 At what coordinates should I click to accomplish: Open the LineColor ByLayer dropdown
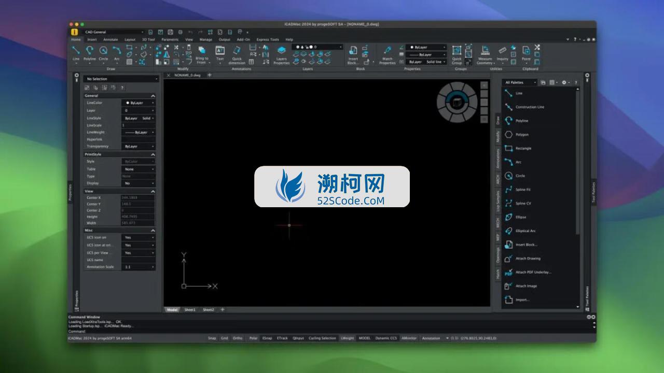tap(139, 103)
